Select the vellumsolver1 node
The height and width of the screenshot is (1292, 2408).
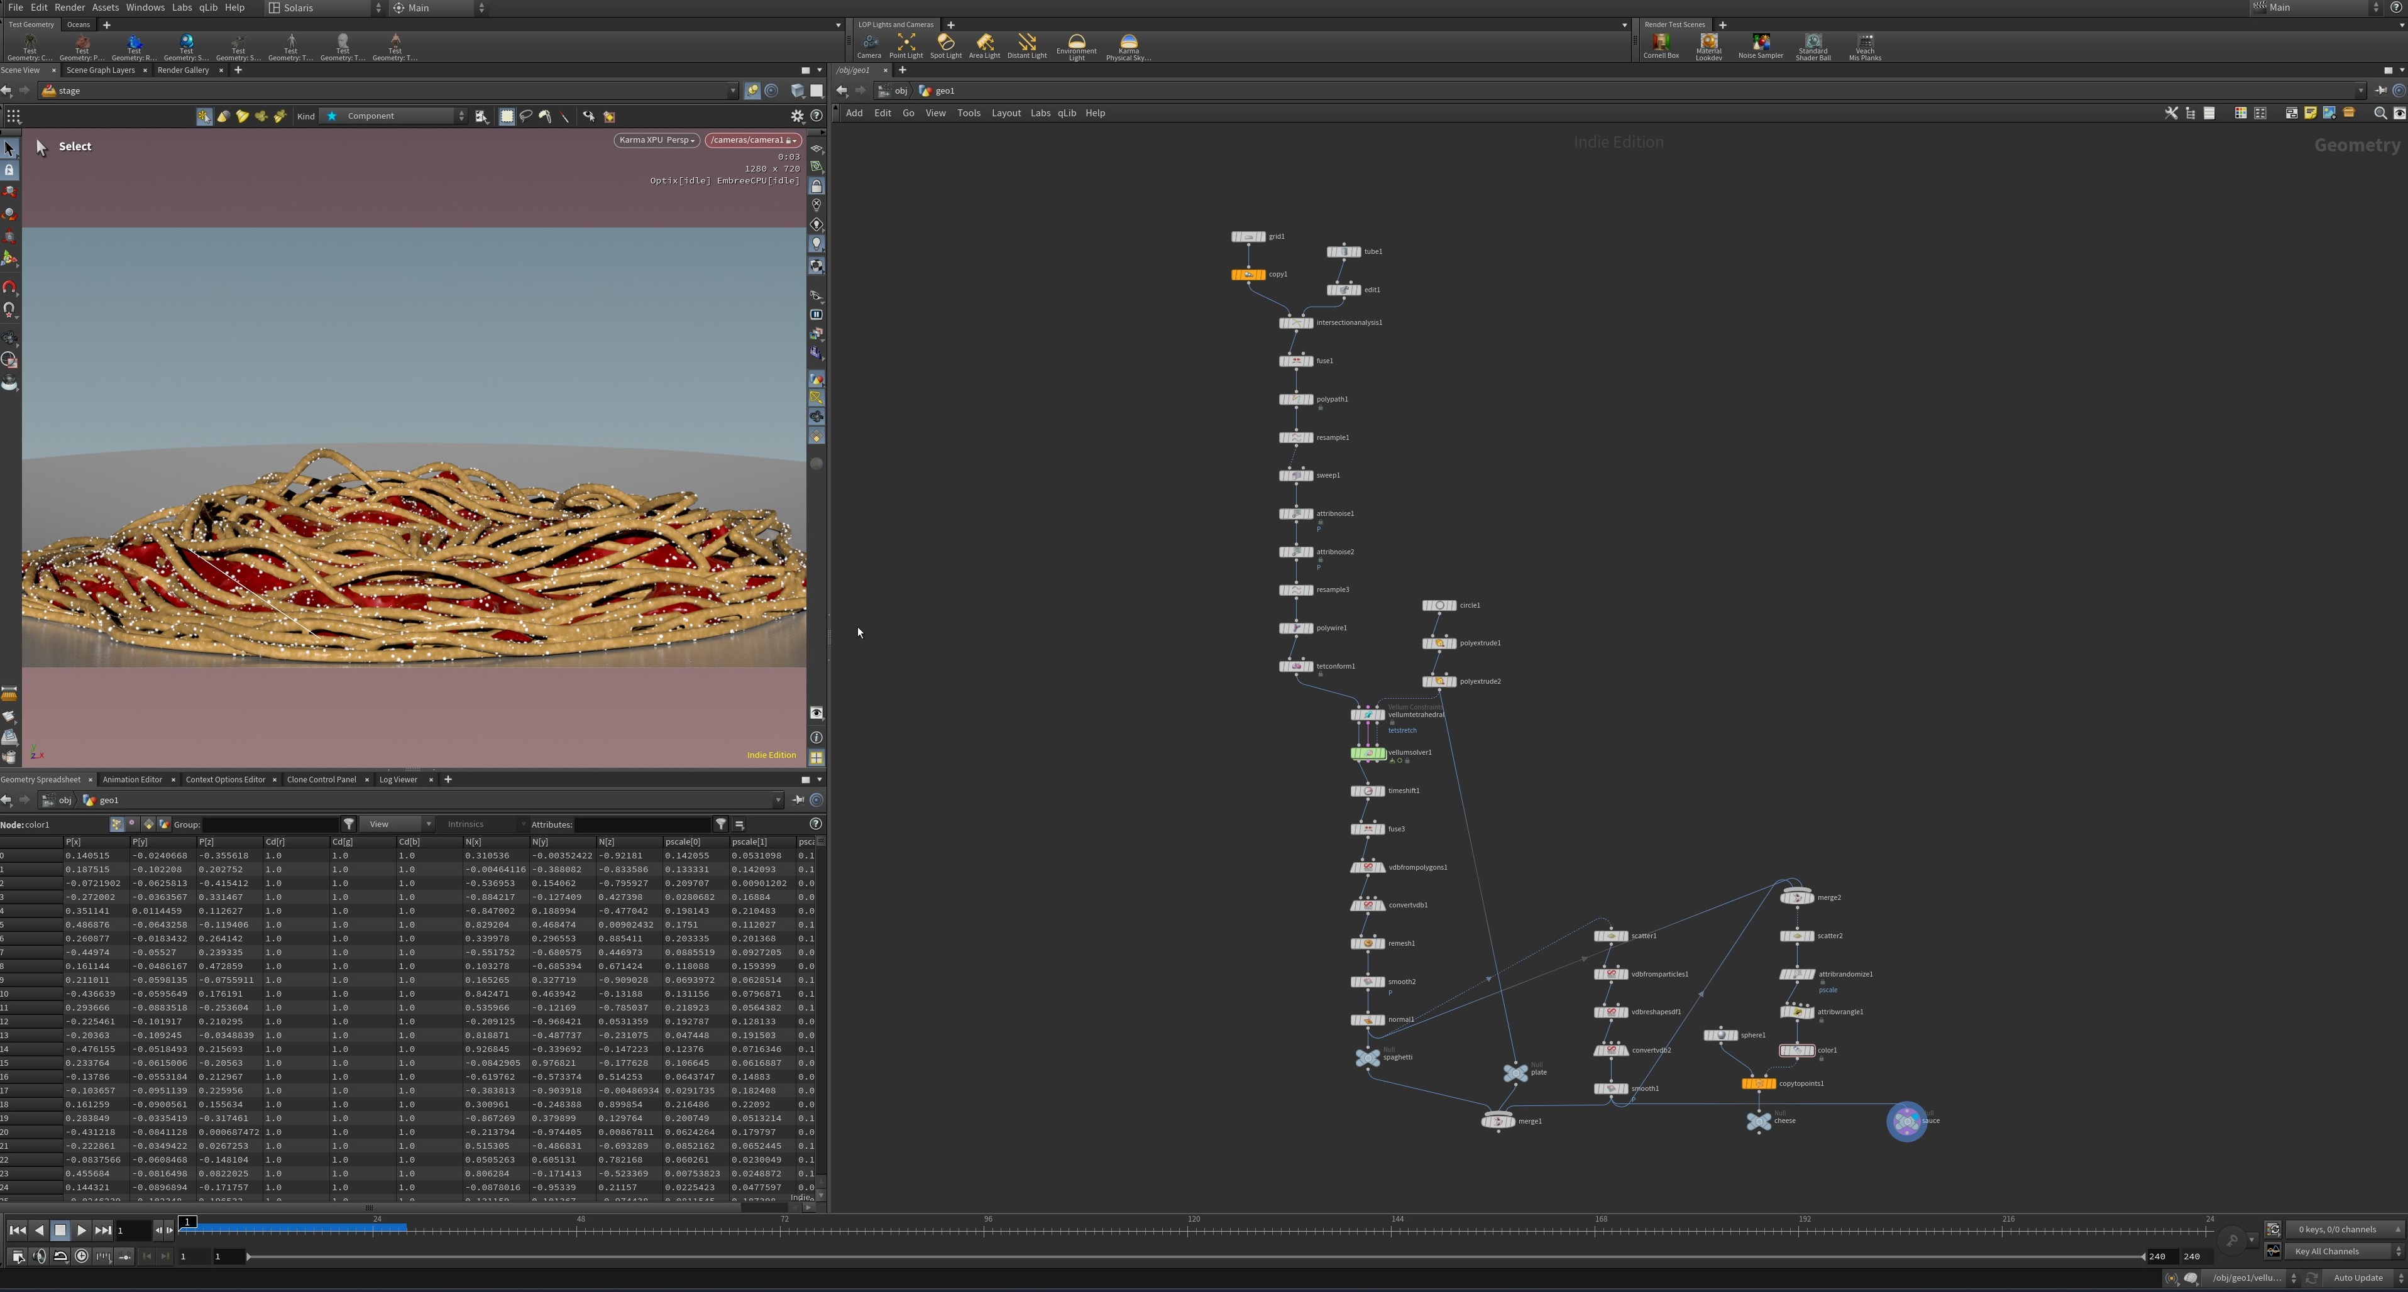(1368, 753)
